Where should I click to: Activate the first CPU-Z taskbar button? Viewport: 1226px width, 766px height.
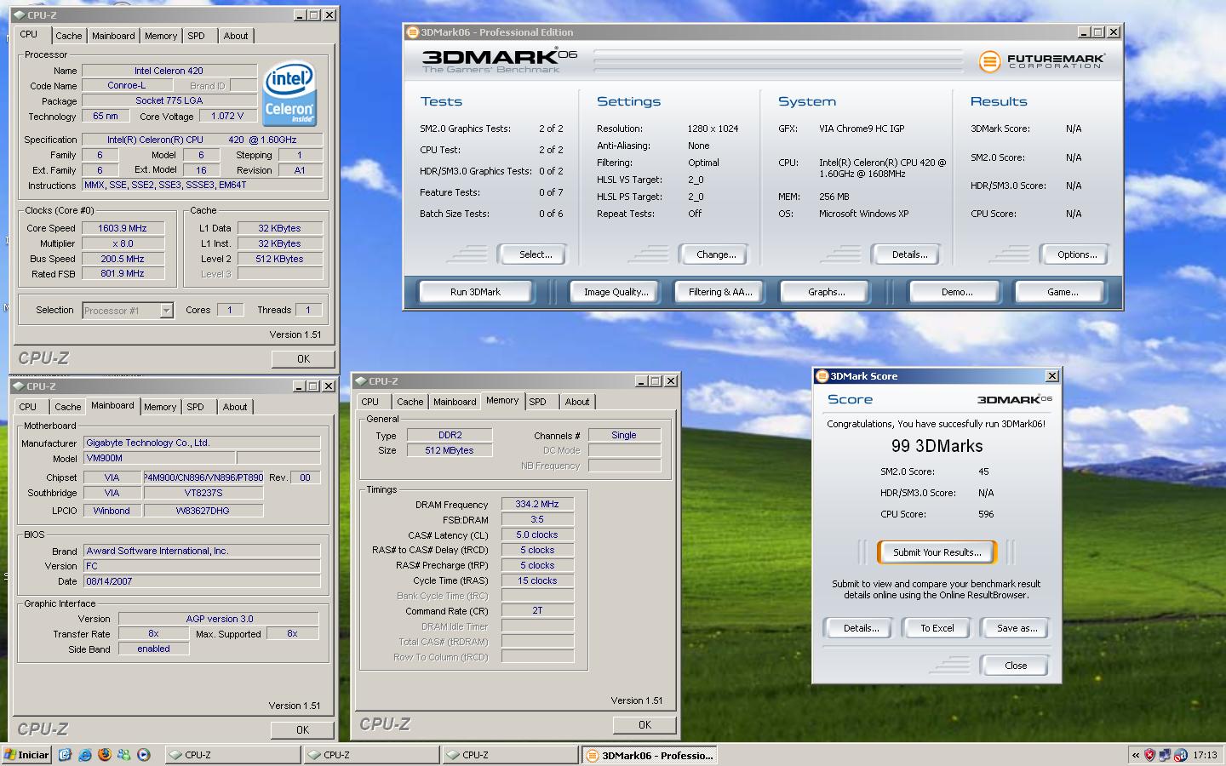pos(232,755)
